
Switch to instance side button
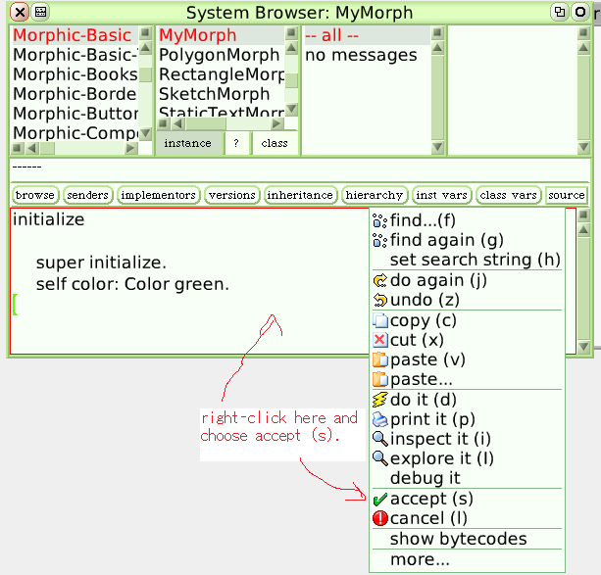pos(187,143)
